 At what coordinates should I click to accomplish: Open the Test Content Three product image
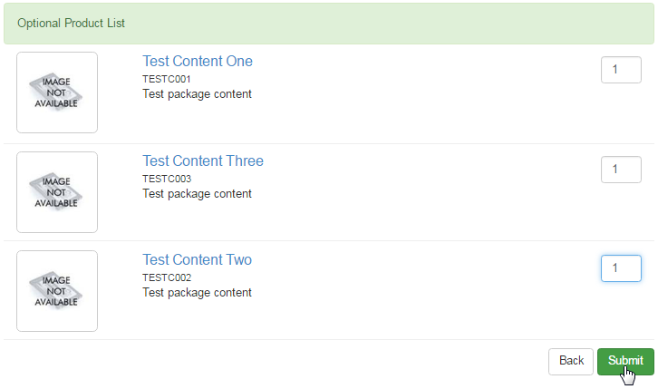(57, 192)
